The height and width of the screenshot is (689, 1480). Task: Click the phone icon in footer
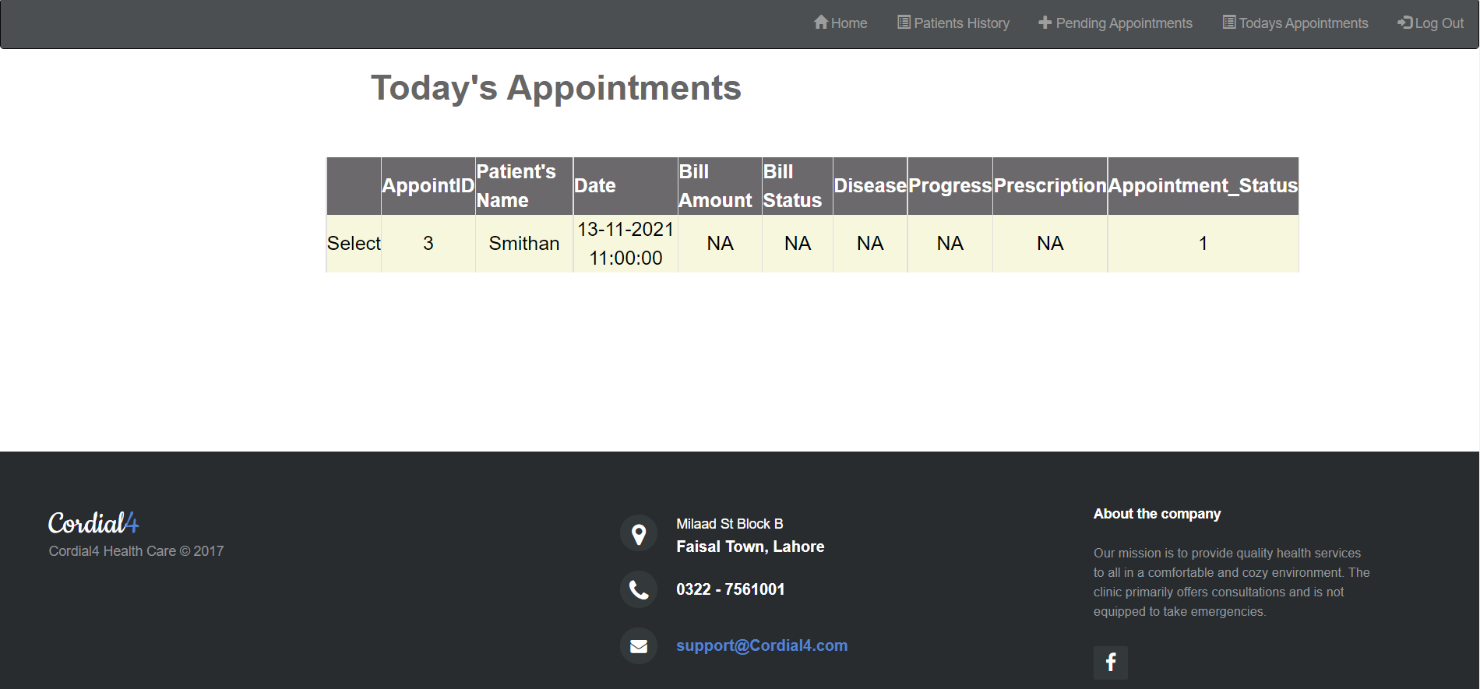tap(639, 590)
